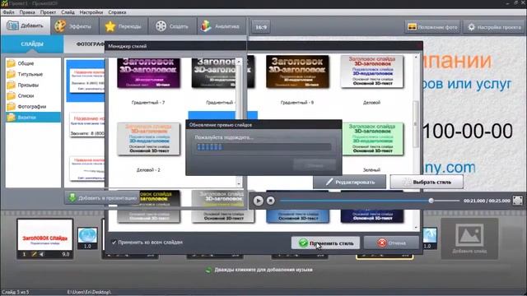Image resolution: width=527 pixels, height=296 pixels.
Task: Open the Переходы star section
Action: [124, 26]
